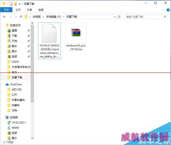
Task: Click the properties icon in quick access toolbar
Action: tap(11, 4)
